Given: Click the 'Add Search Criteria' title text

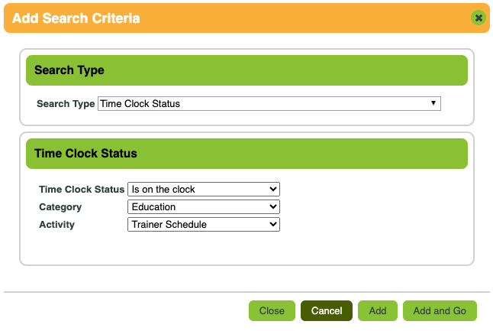Looking at the screenshot, I should [76, 18].
